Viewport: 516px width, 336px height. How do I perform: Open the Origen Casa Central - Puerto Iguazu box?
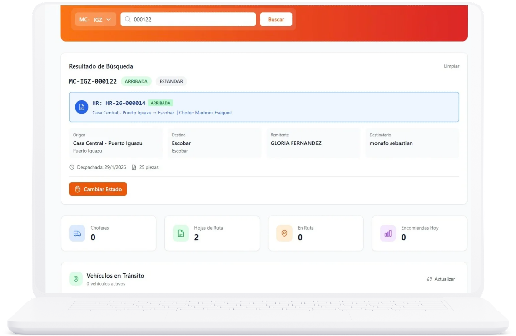115,143
